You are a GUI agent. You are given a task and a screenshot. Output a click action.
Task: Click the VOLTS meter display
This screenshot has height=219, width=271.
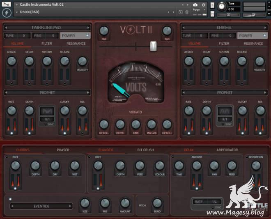136,83
